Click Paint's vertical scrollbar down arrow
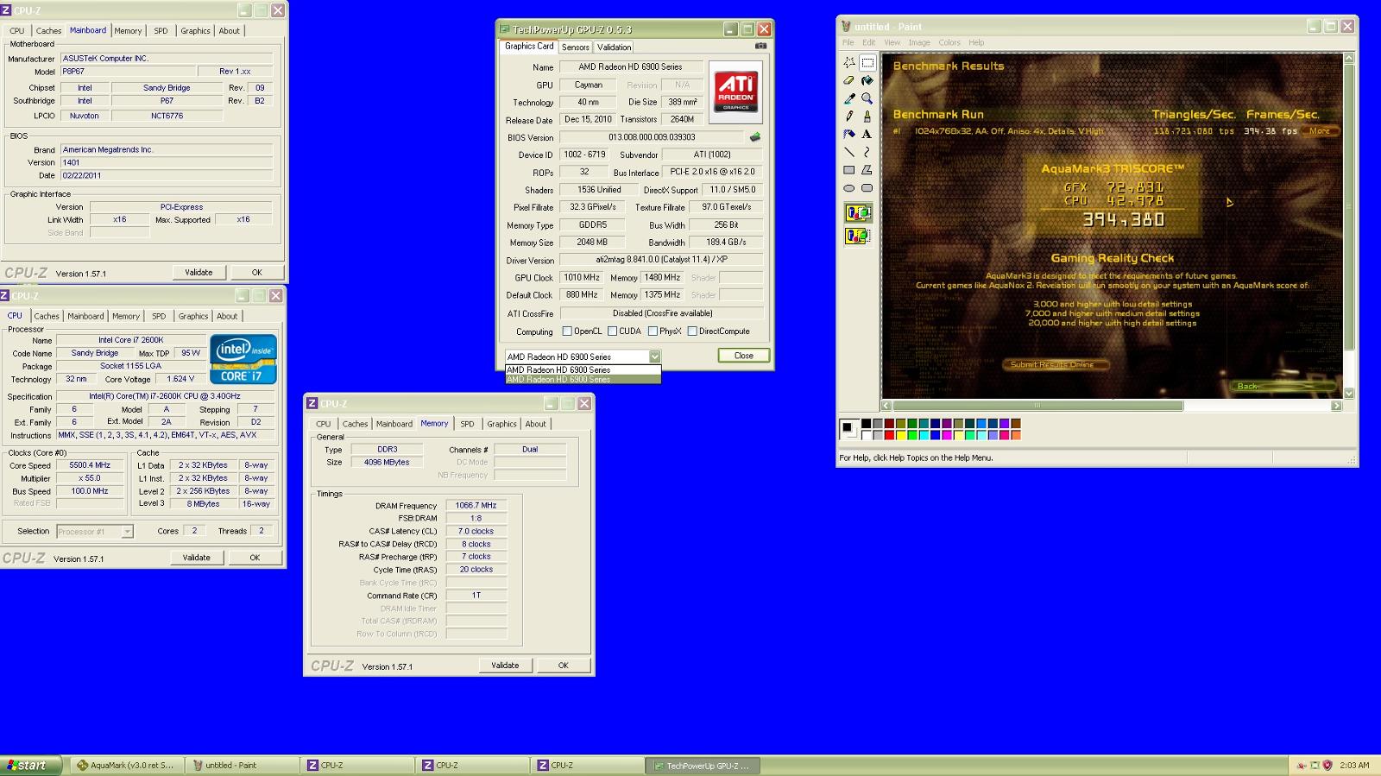Viewport: 1381px width, 776px height. [x=1348, y=393]
